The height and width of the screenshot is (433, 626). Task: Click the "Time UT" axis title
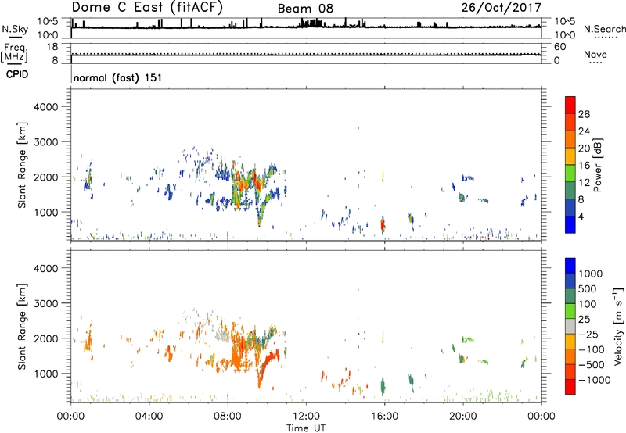pyautogui.click(x=306, y=428)
